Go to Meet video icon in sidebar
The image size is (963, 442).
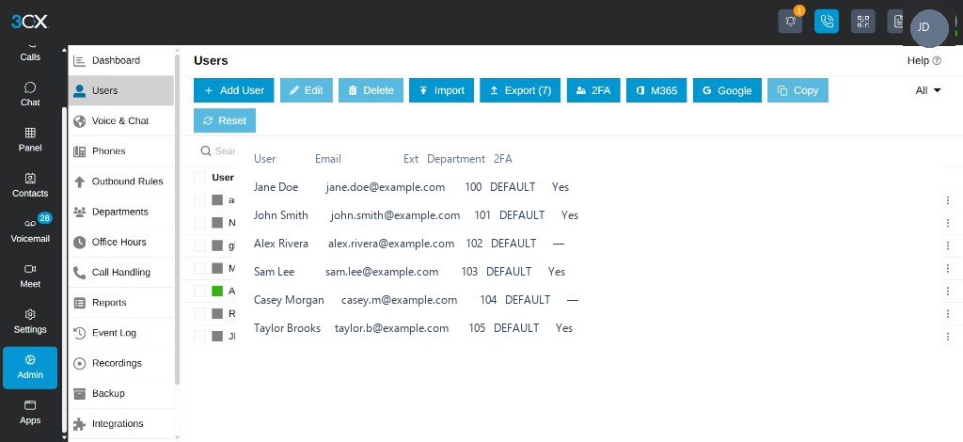(30, 276)
